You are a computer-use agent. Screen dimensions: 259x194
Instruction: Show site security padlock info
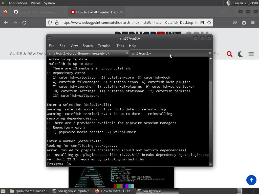point(57,22)
